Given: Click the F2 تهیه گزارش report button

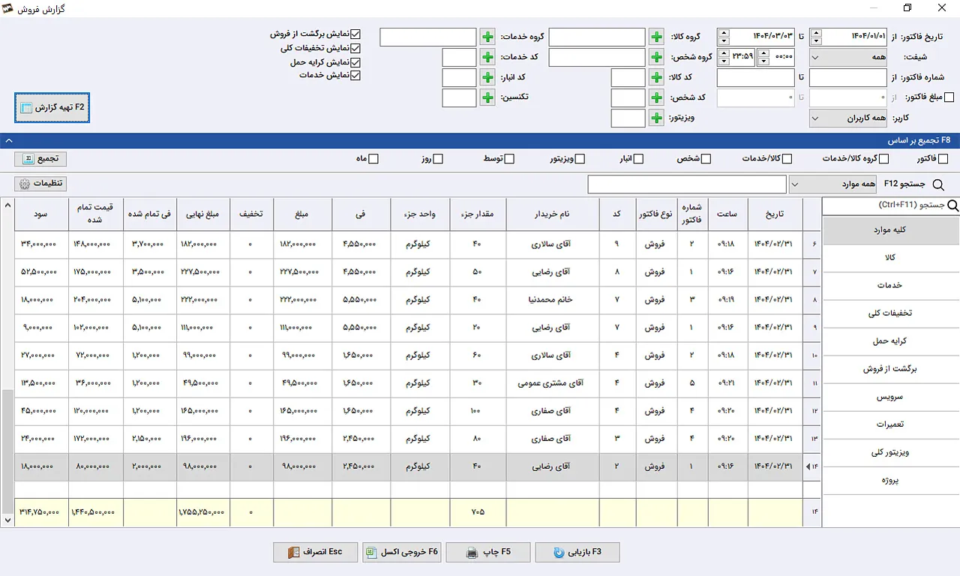Looking at the screenshot, I should coord(52,108).
